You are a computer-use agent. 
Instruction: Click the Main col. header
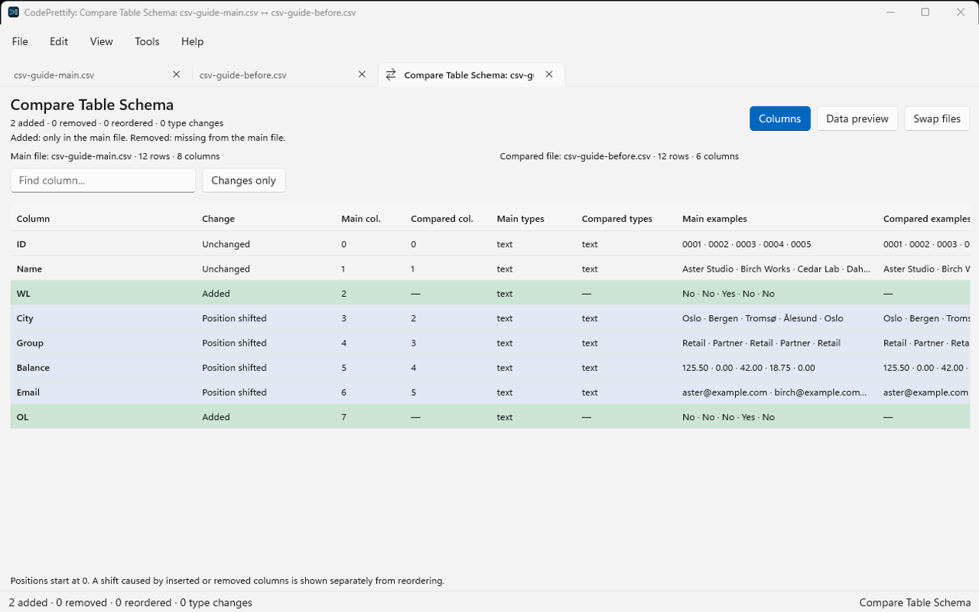pos(361,219)
